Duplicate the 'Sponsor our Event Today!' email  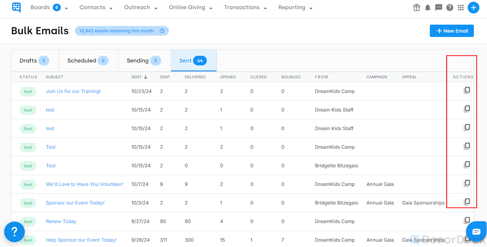[x=467, y=202]
